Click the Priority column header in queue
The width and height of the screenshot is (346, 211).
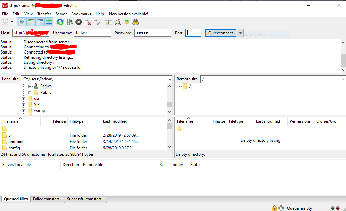click(x=177, y=165)
